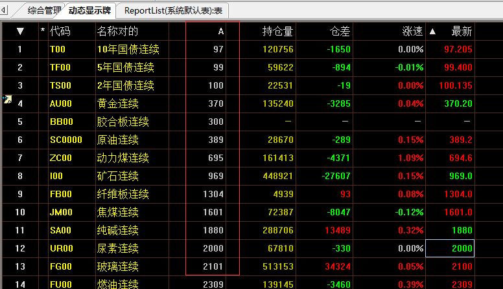Viewport: 503px width, 289px height.
Task: Click the 仓差 value 34324
Action: point(338,266)
